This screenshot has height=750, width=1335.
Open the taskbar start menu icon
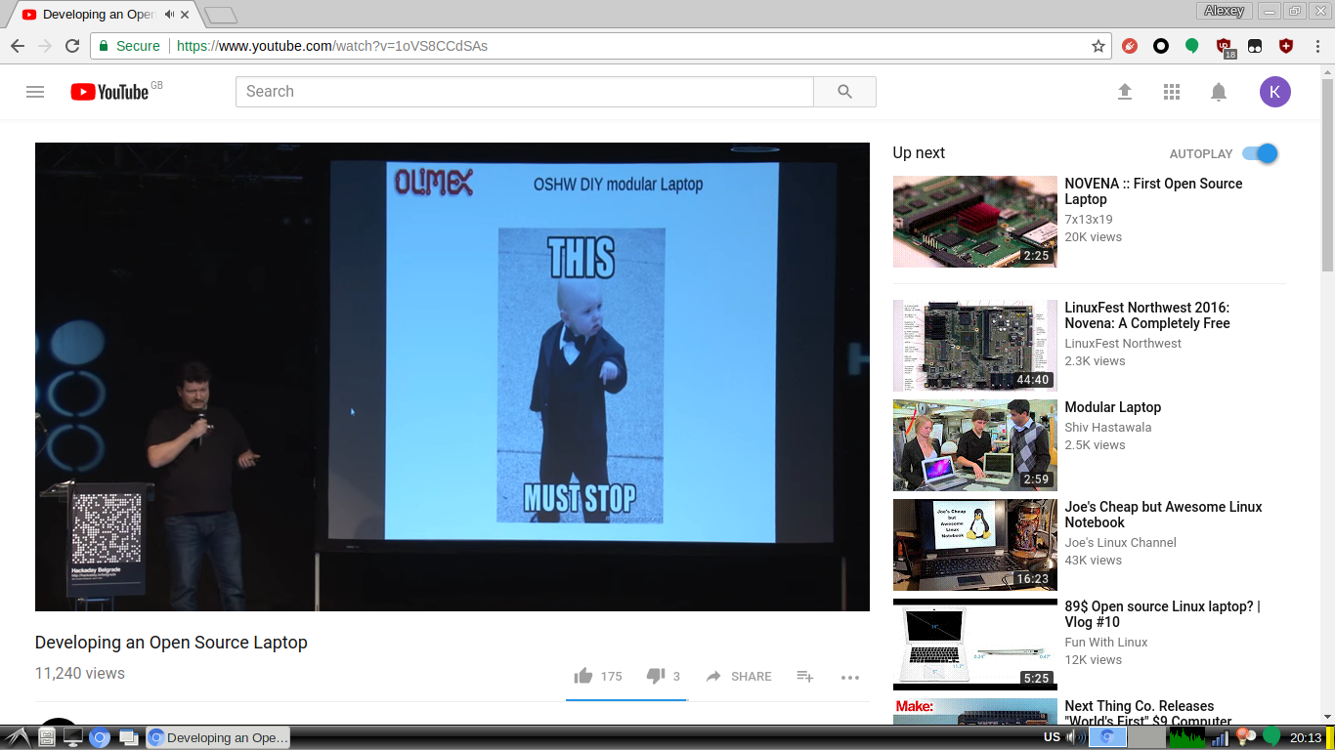(x=18, y=738)
